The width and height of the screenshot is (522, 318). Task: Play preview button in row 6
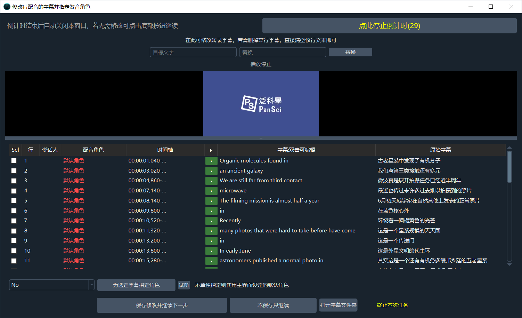tap(211, 211)
